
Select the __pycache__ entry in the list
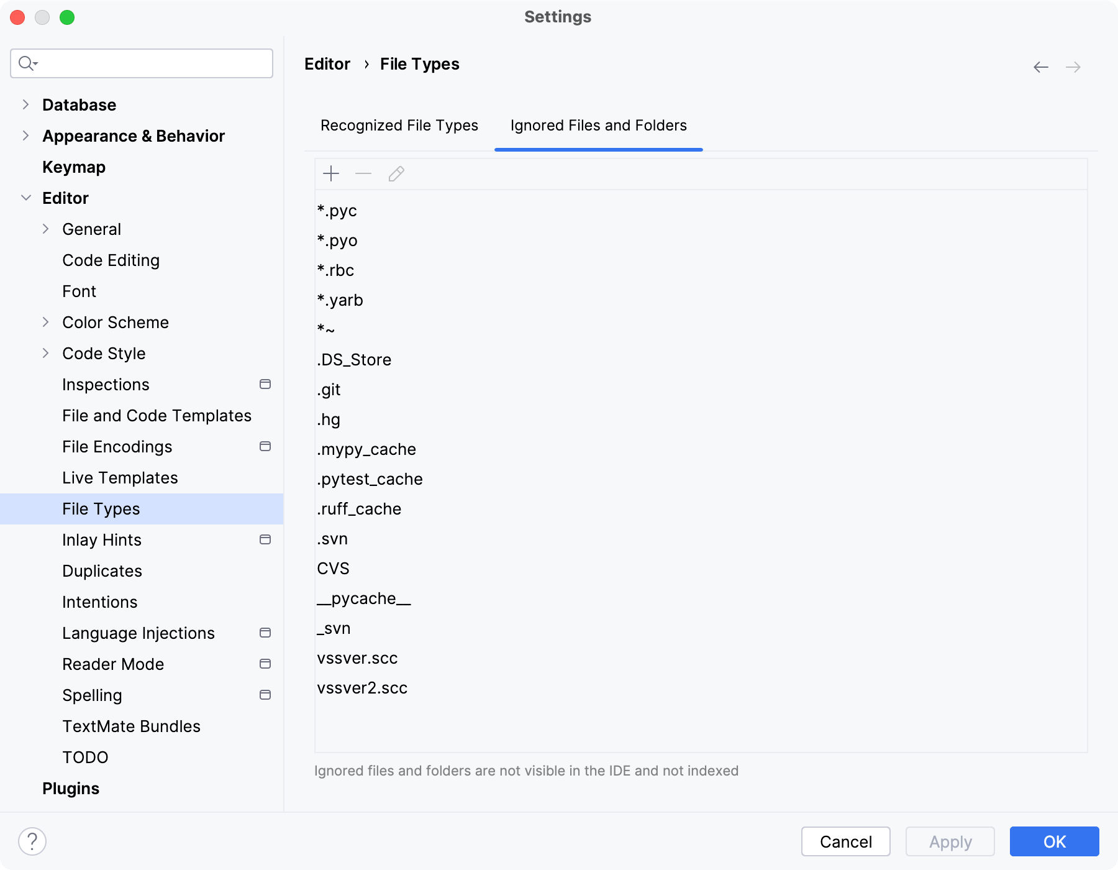pos(364,598)
